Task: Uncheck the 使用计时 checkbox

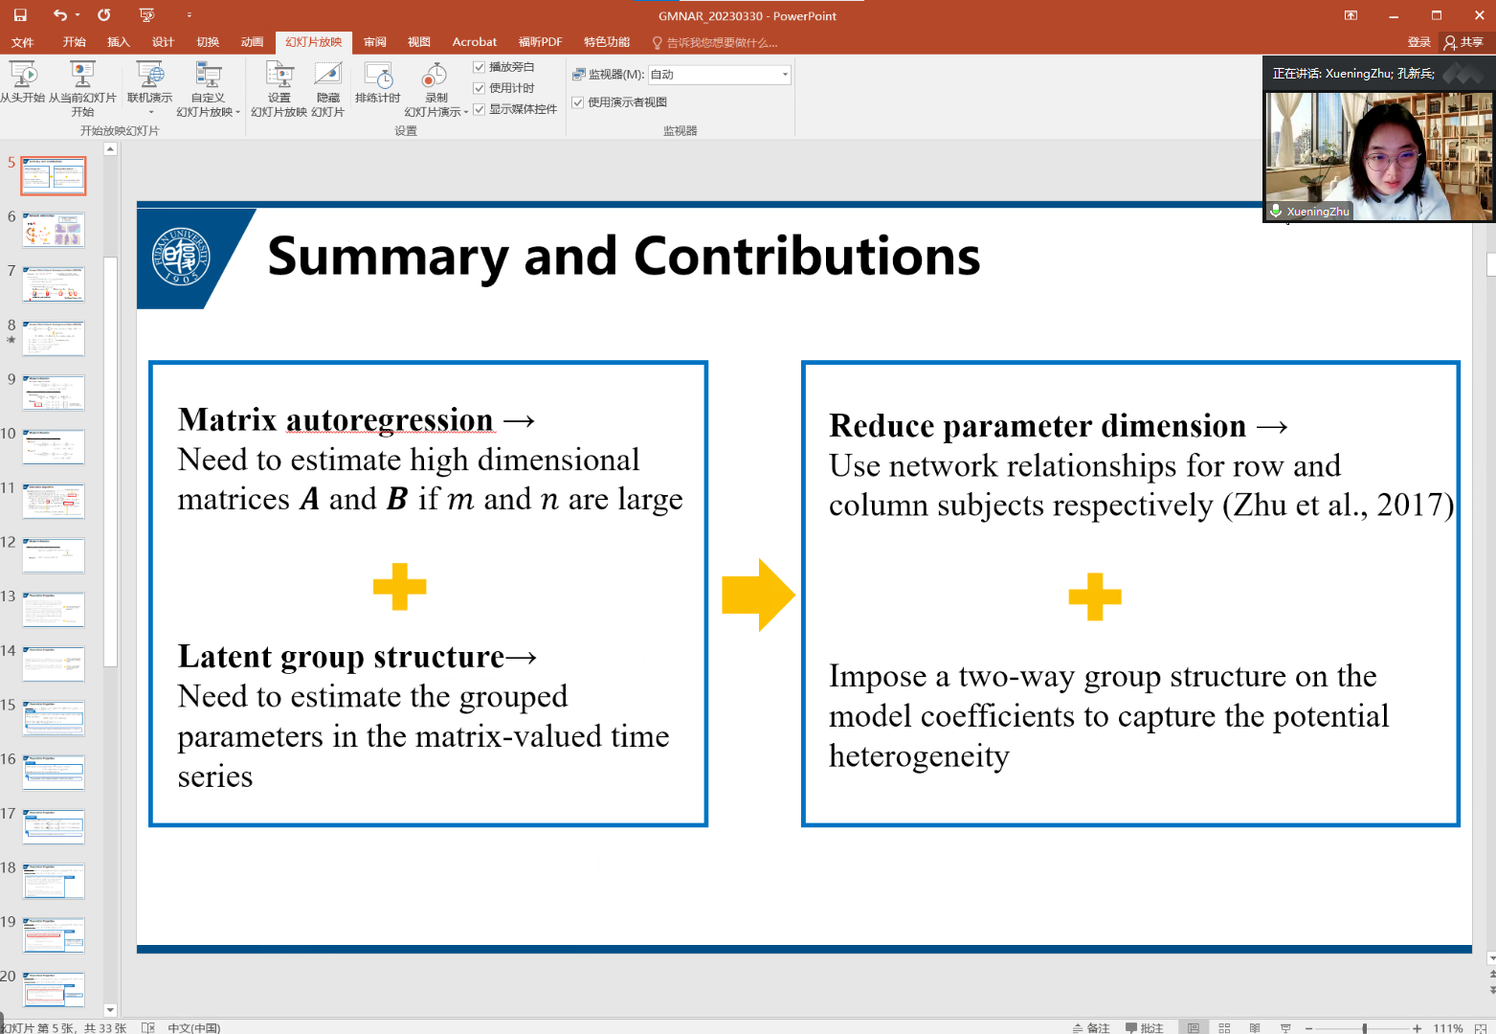Action: pyautogui.click(x=480, y=88)
